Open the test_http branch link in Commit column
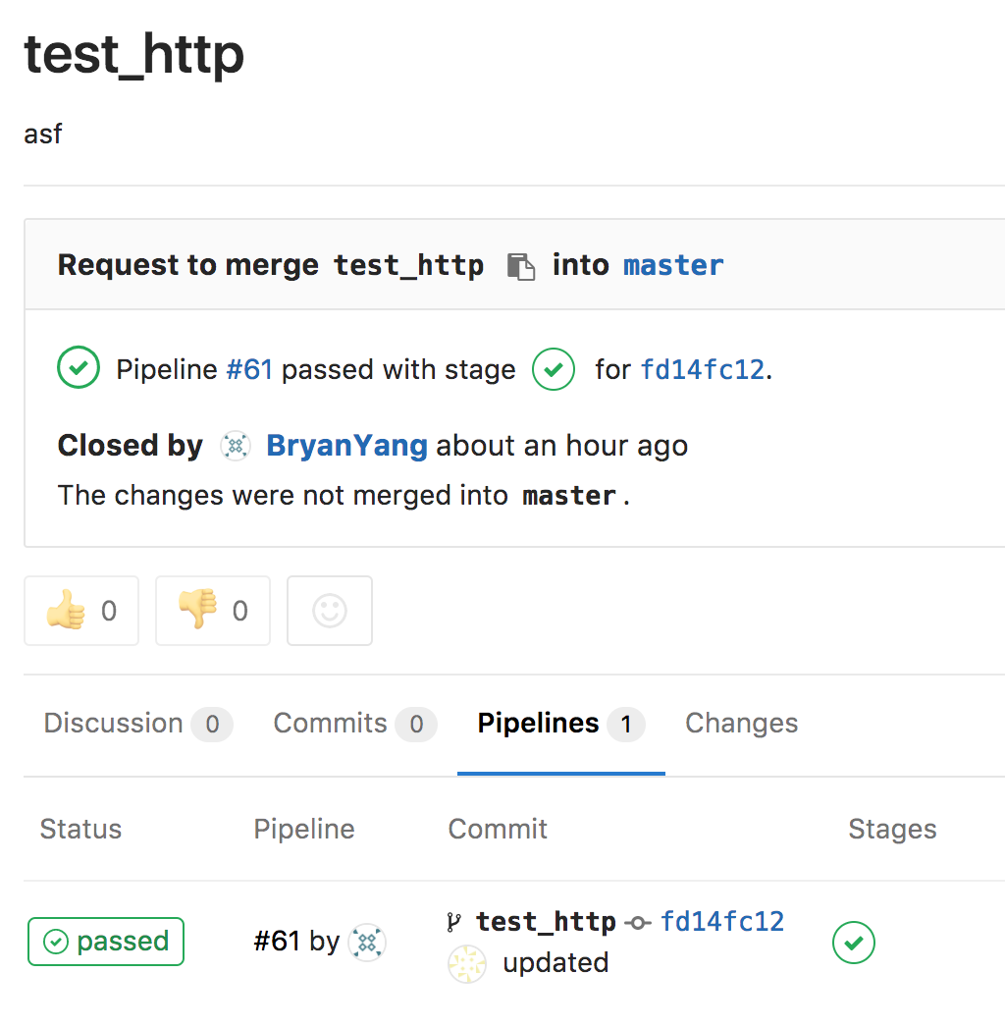Screen dimensions: 1005x1027 546,922
